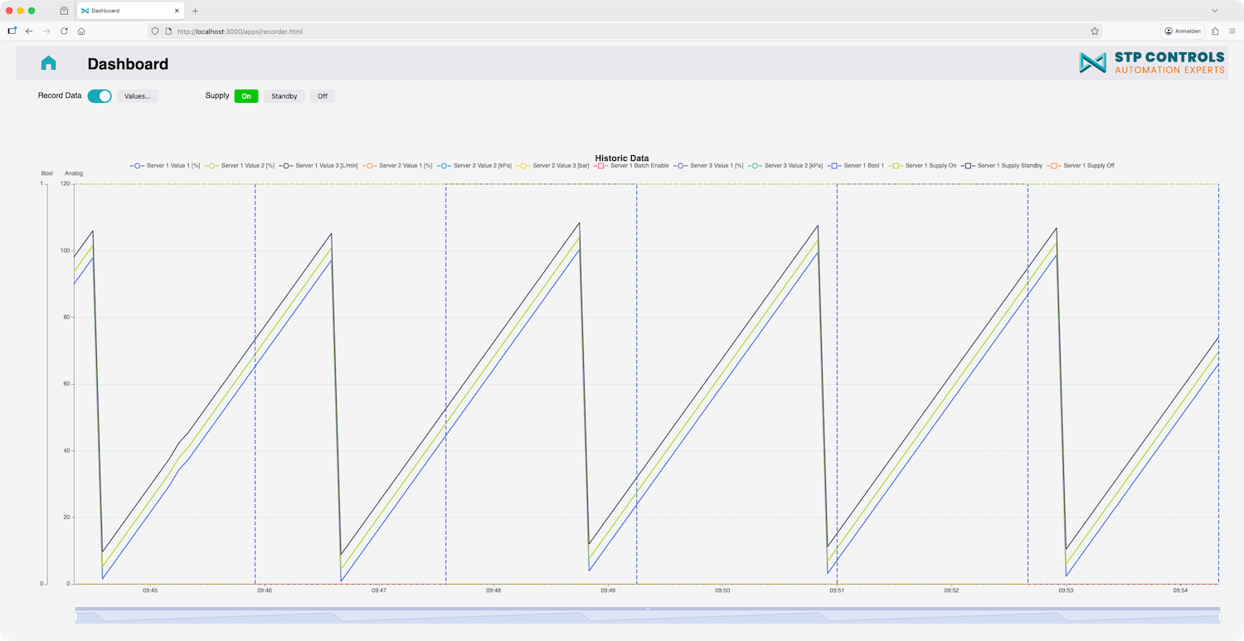1244x641 pixels.
Task: Expand the tab list dropdown chevron
Action: click(1215, 11)
